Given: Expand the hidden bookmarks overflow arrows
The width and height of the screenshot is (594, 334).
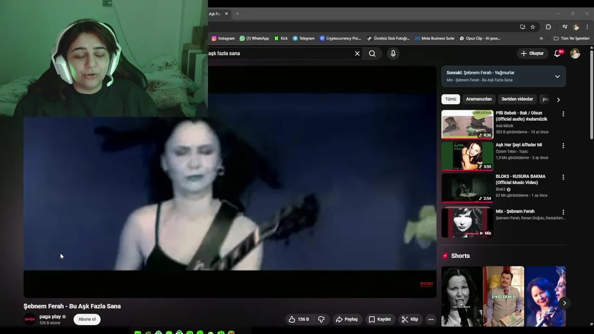Looking at the screenshot, I should coord(541,39).
